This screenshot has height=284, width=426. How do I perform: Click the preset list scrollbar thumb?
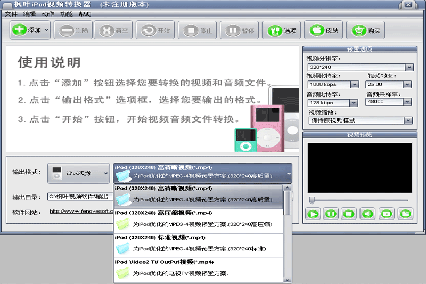coord(287,202)
